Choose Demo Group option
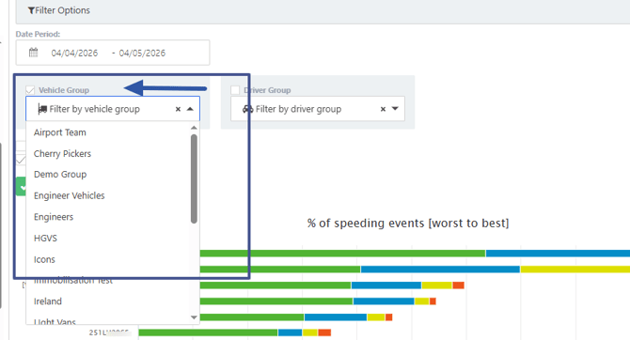 60,175
